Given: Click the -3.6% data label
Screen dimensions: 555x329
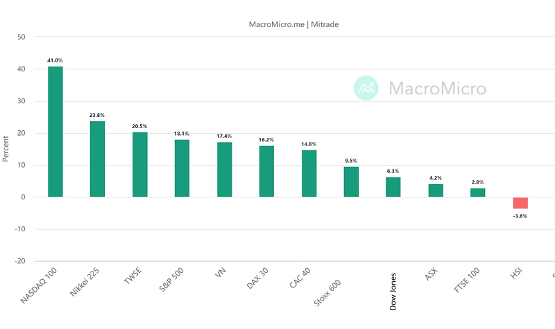Looking at the screenshot, I should point(520,216).
